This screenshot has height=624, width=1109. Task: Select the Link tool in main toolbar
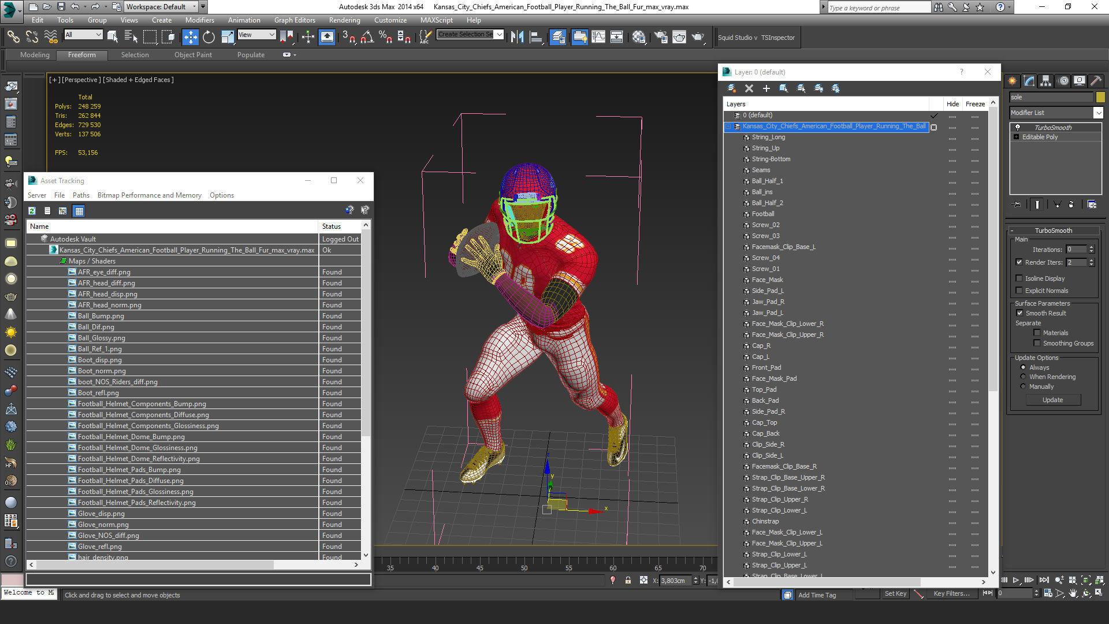[x=13, y=37]
